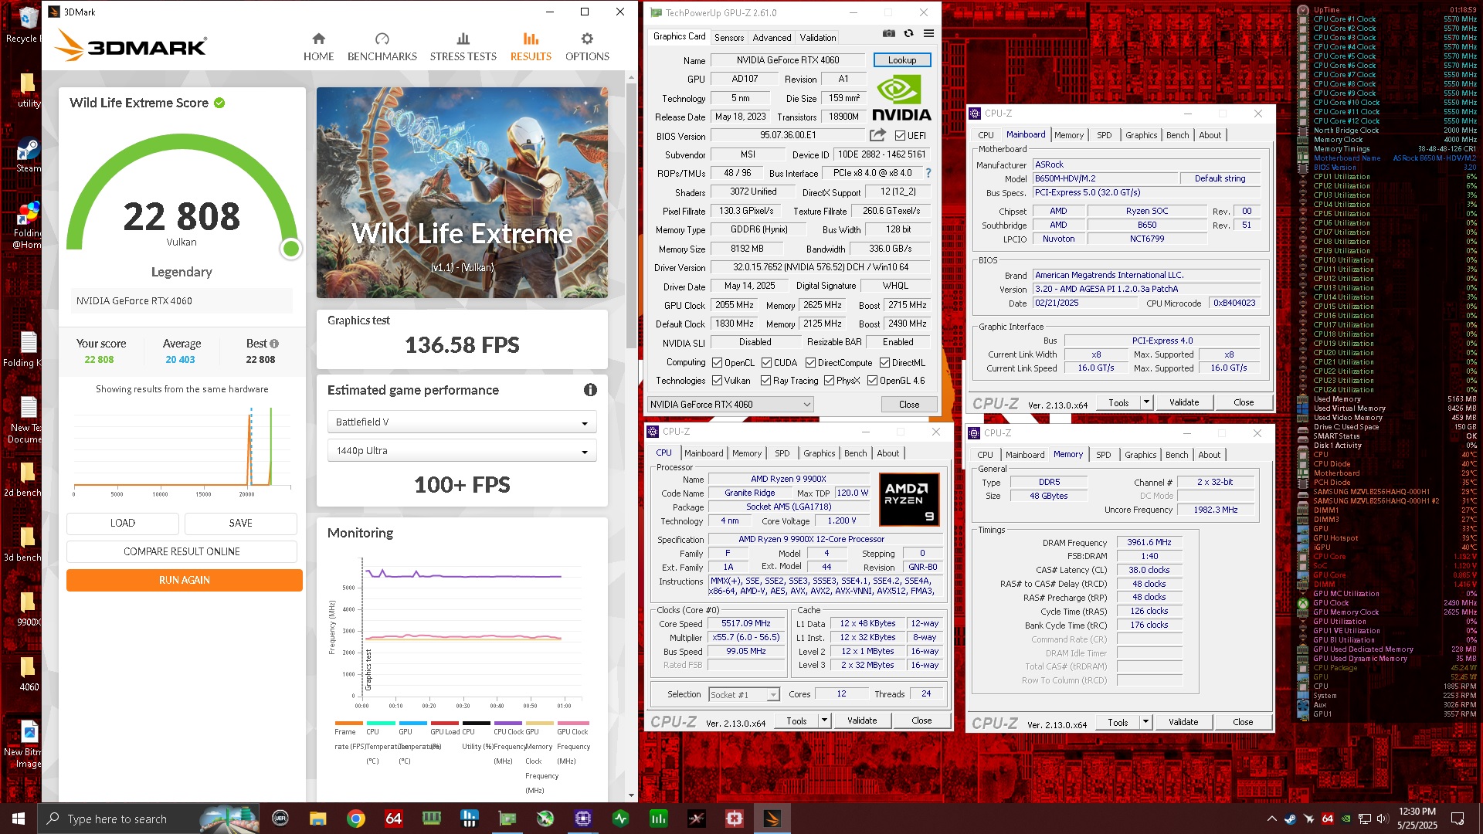This screenshot has height=834, width=1483.
Task: Toggle the Vulkan checkbox in GPU-Z
Action: (717, 381)
